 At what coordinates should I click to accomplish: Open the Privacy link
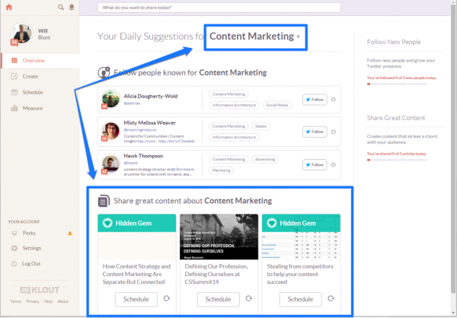tap(33, 301)
